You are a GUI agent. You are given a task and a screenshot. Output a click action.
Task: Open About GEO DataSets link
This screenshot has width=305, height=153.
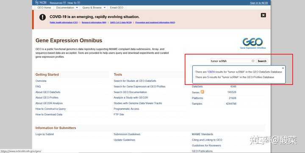[x=48, y=92]
